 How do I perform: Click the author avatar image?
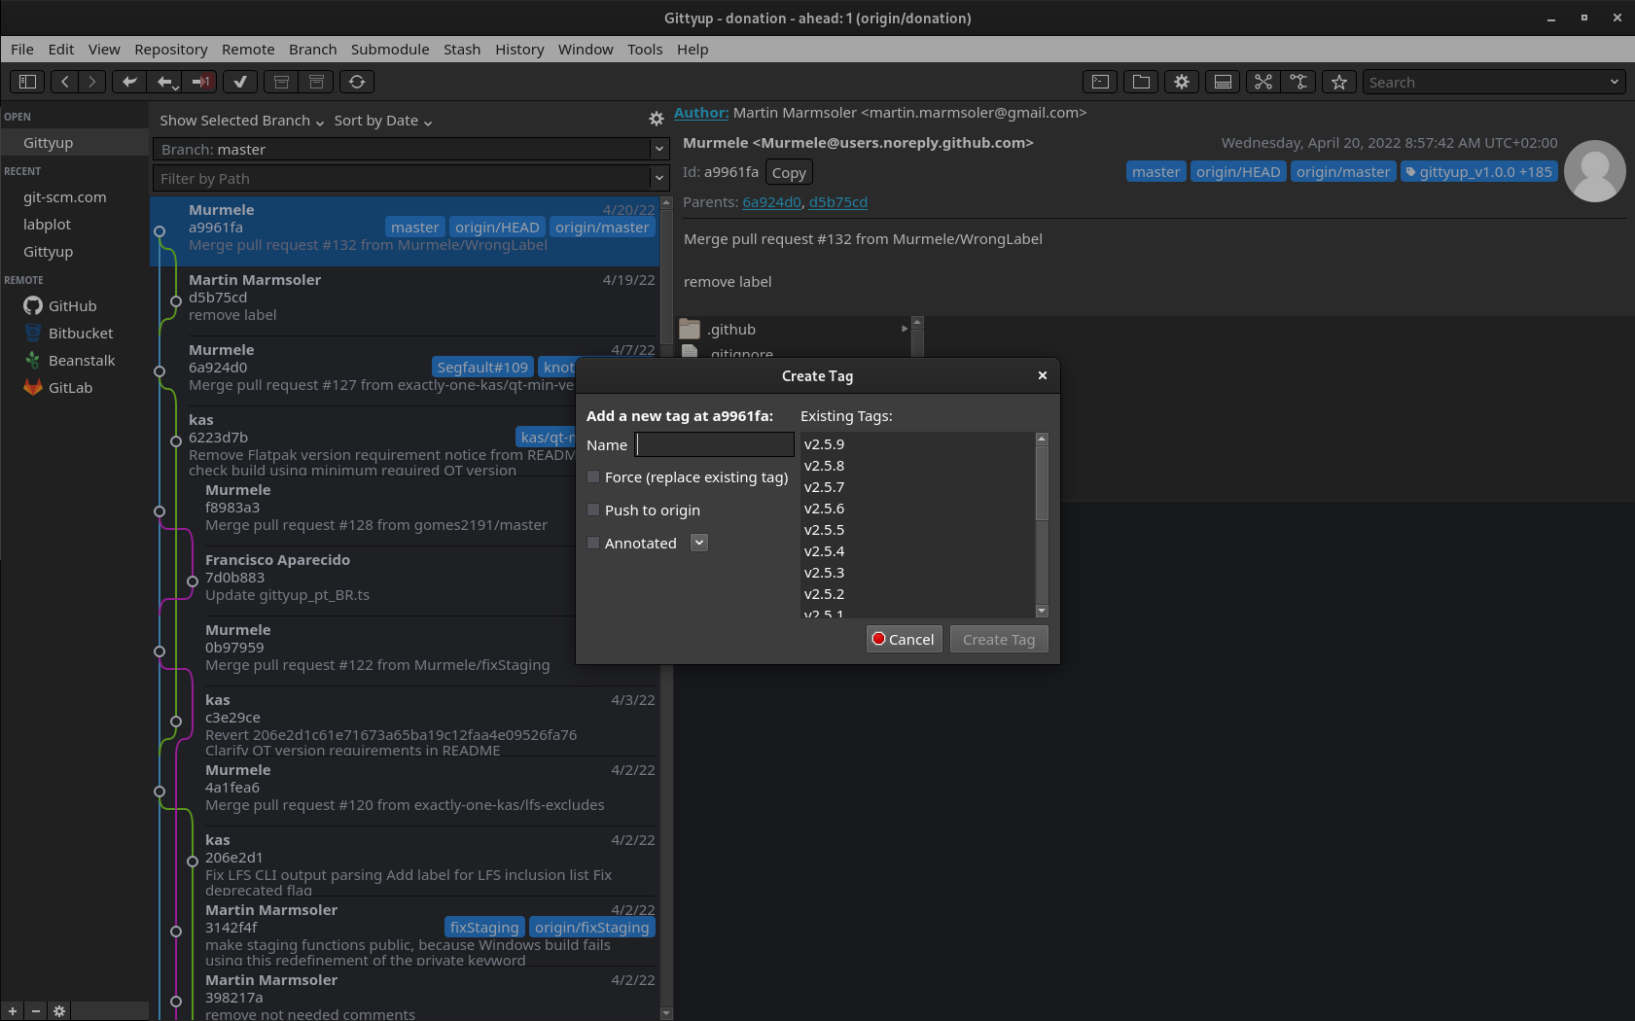[x=1595, y=171]
